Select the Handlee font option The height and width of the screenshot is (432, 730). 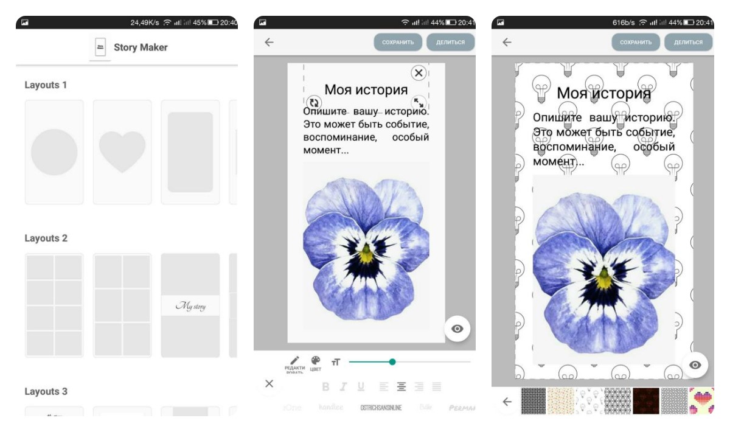pos(330,408)
